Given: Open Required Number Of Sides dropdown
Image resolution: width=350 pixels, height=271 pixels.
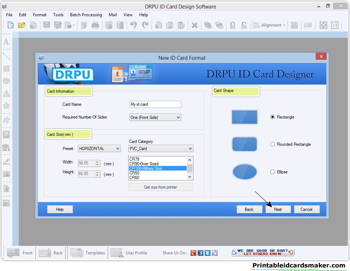Looking at the screenshot, I should pos(155,117).
